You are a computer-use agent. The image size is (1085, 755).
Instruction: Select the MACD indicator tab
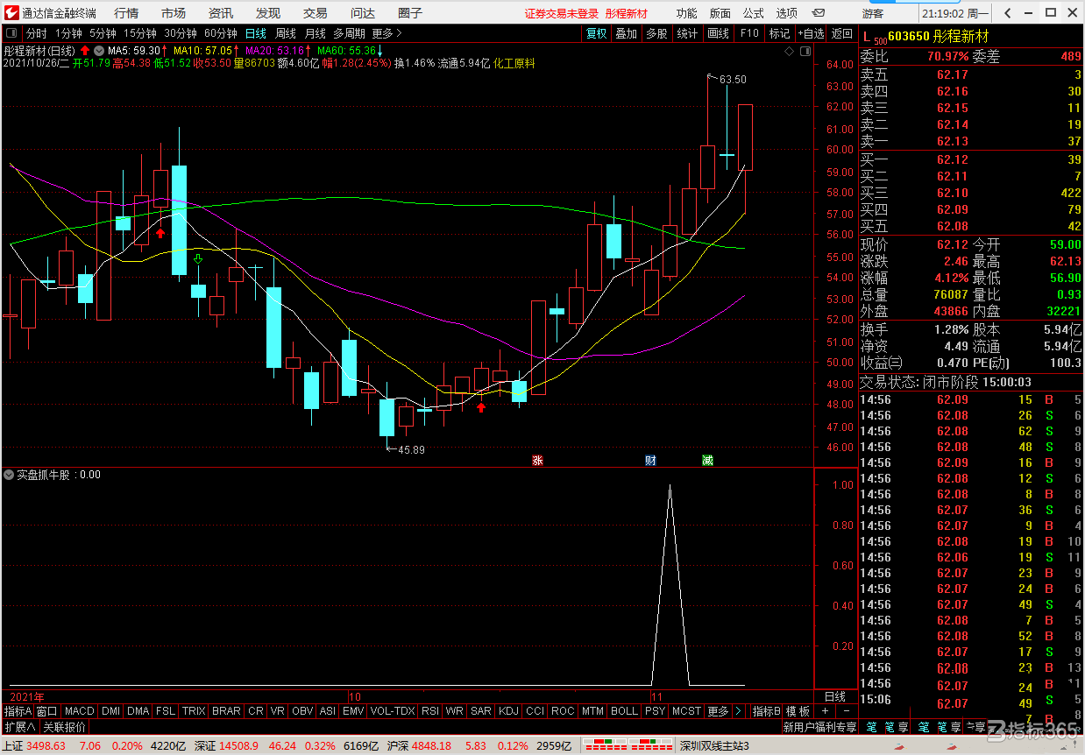[x=80, y=711]
